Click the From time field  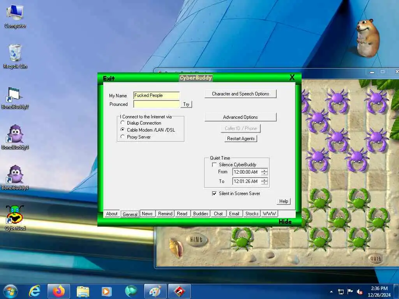247,172
